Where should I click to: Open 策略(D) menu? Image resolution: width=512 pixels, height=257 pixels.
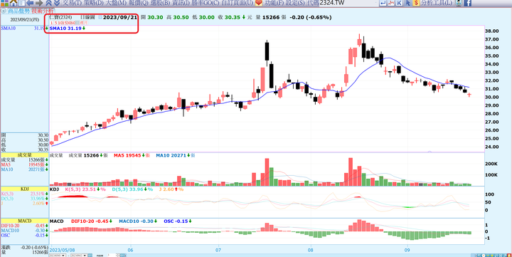point(94,3)
